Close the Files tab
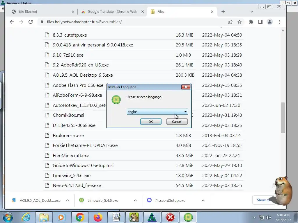The image size is (298, 223). pyautogui.click(x=212, y=12)
